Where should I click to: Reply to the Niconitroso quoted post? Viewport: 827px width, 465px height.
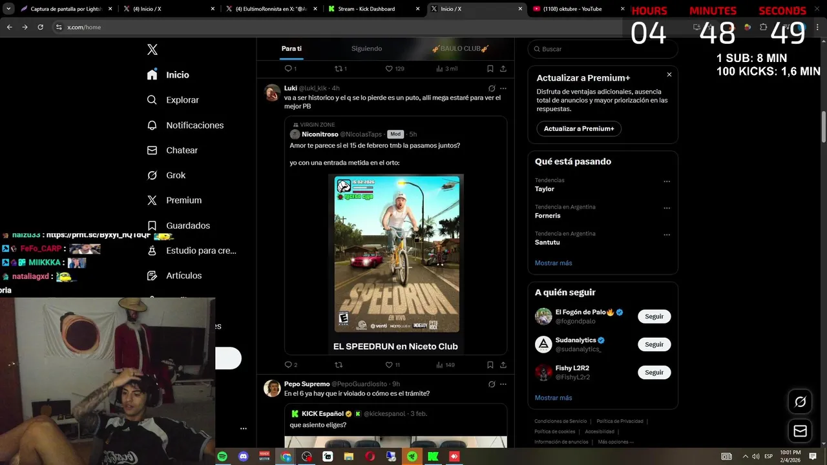coord(291,365)
